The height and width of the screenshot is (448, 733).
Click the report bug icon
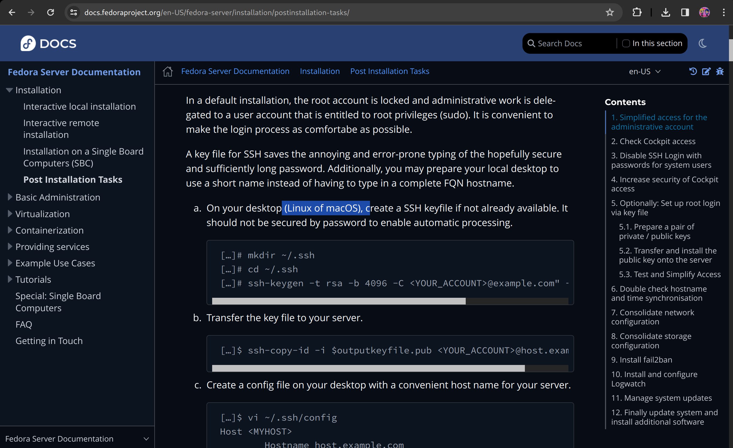click(x=720, y=71)
